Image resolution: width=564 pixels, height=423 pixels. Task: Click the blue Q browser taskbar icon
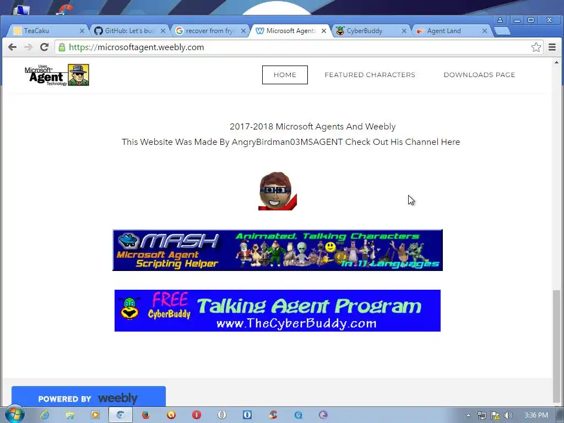coord(298,415)
